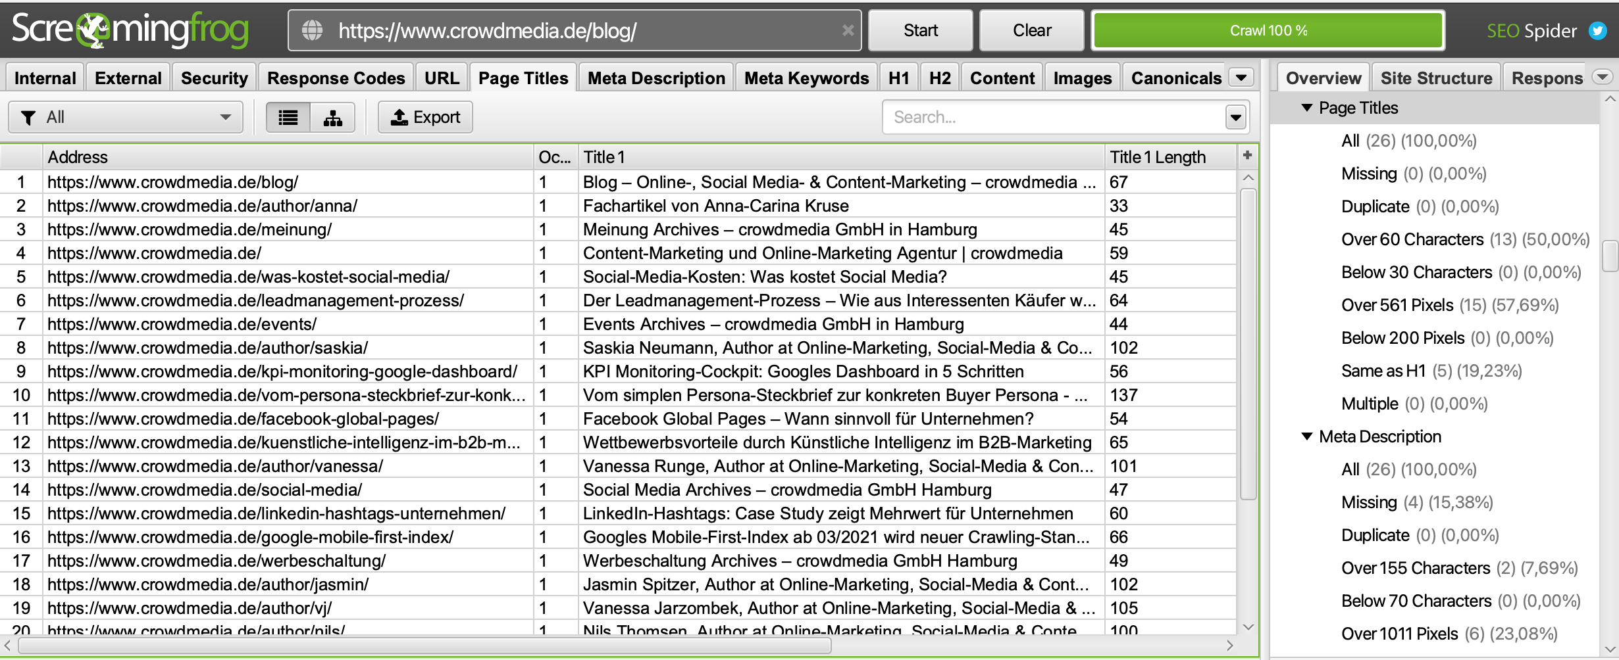Open the Content tab

(1002, 78)
